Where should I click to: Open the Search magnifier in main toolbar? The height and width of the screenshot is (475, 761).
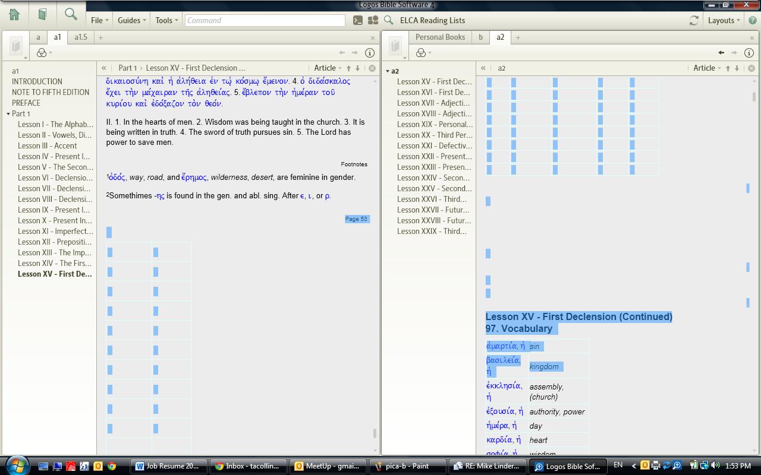tap(71, 14)
